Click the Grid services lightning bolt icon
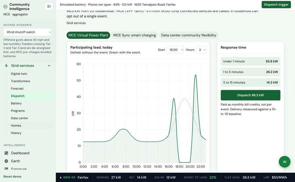 tap(6, 66)
